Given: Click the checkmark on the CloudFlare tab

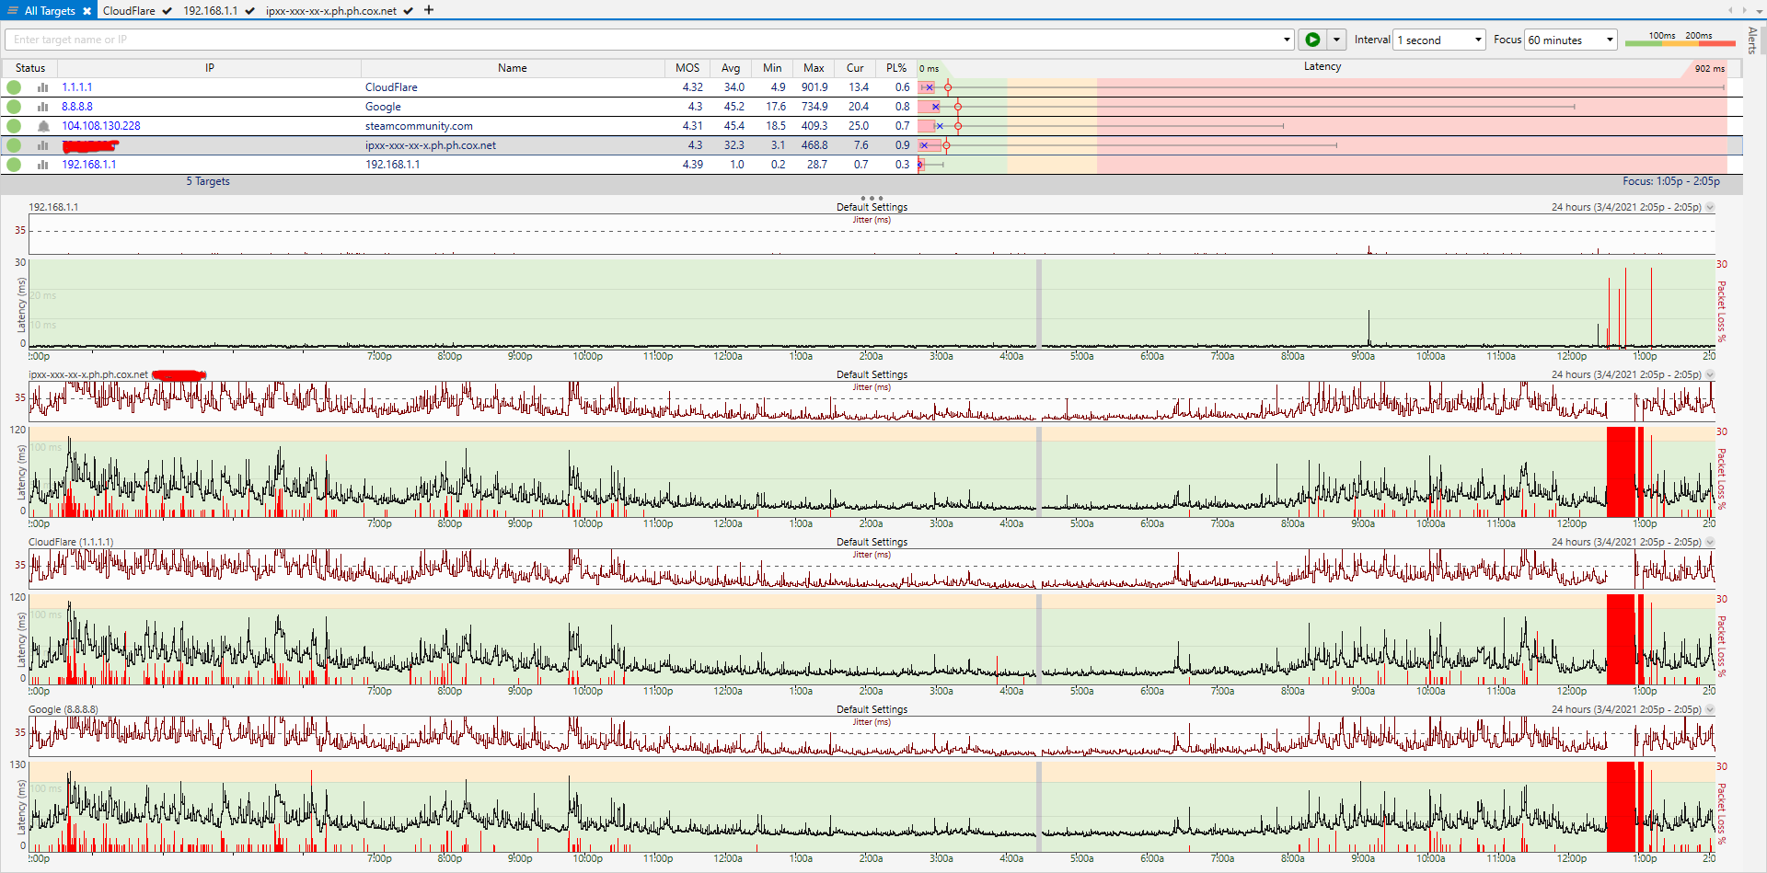Looking at the screenshot, I should coord(167,11).
